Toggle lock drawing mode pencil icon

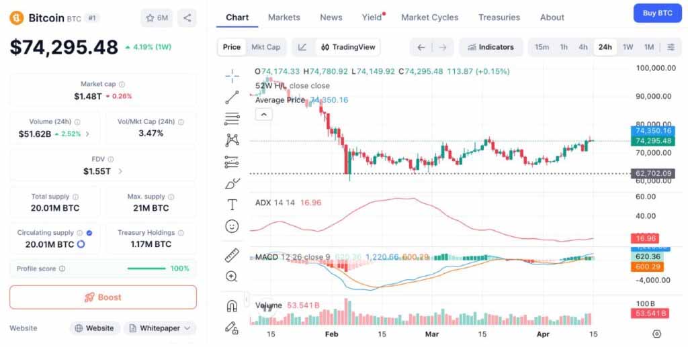coord(232,328)
